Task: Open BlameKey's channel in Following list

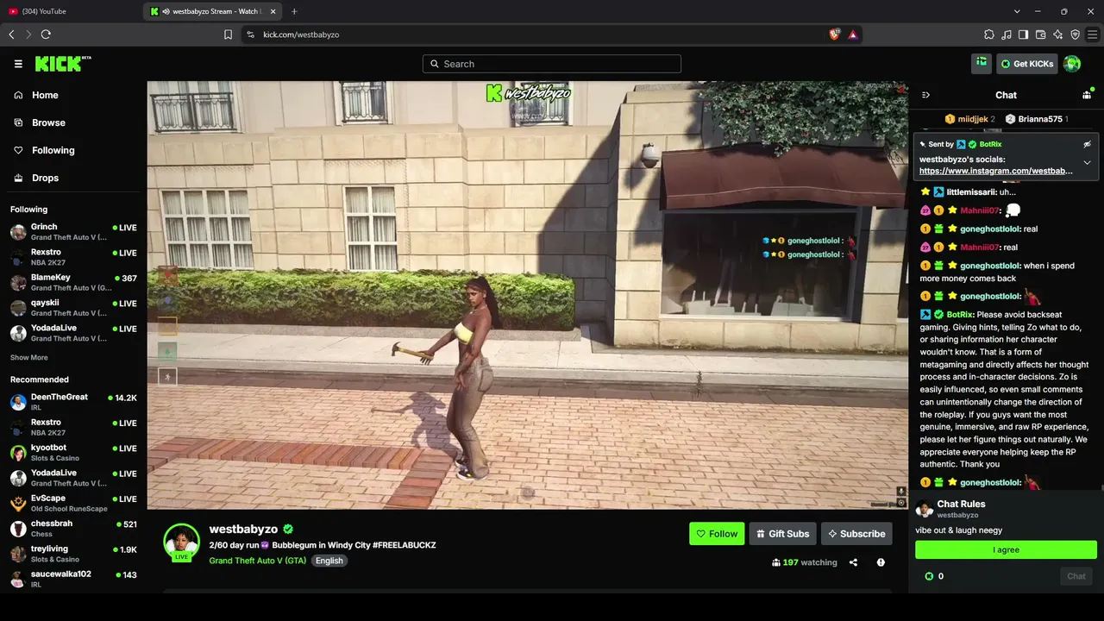Action: pos(73,283)
